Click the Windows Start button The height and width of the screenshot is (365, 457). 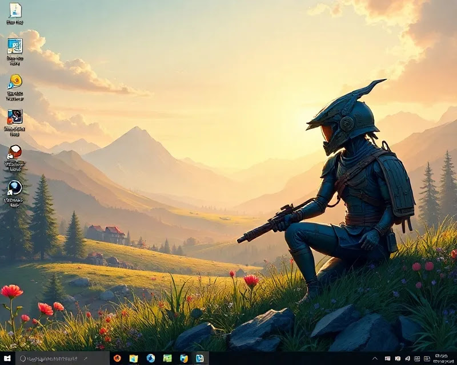(7, 359)
